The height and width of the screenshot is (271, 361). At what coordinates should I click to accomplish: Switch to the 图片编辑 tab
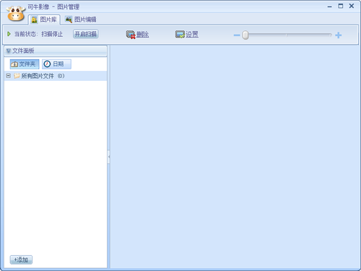click(x=81, y=20)
